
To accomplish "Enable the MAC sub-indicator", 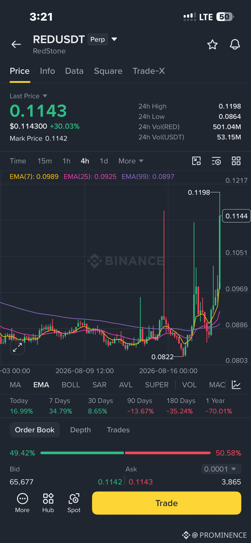I will (x=217, y=385).
